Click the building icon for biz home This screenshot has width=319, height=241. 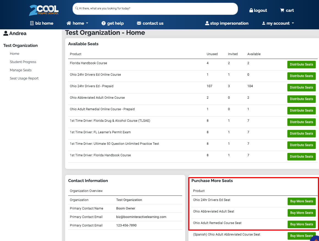pos(32,23)
